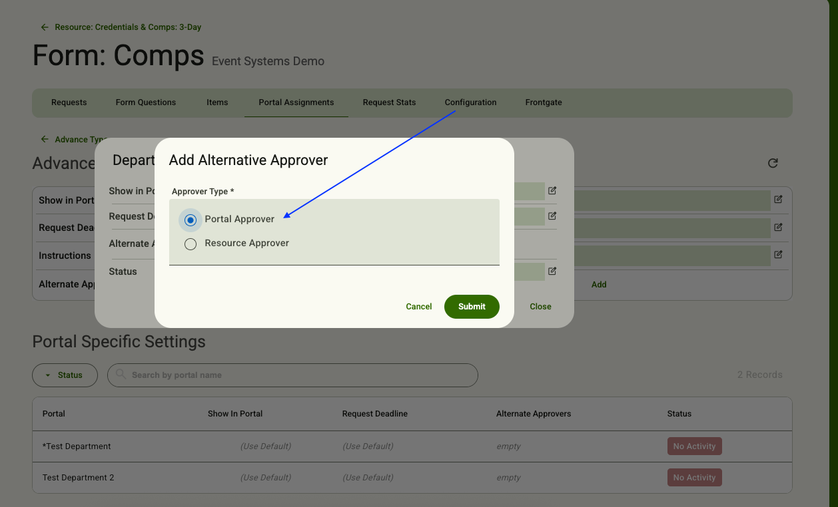This screenshot has height=507, width=838.
Task: Add an alternate approver via Add link
Action: pyautogui.click(x=599, y=284)
